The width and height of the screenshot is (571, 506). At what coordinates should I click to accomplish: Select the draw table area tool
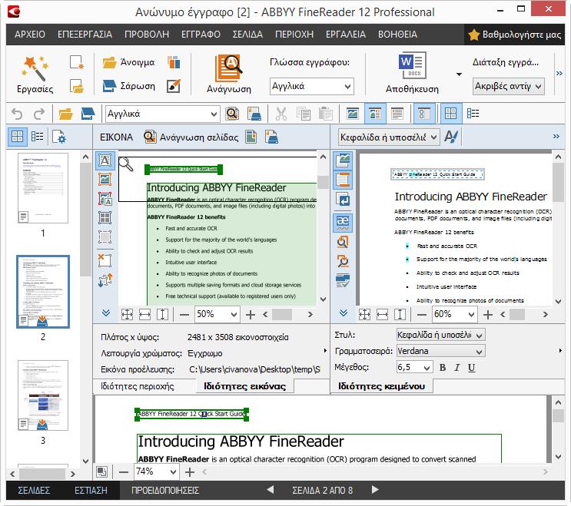click(105, 217)
